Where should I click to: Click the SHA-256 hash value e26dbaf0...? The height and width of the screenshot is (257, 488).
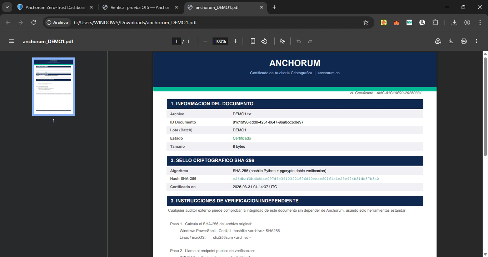306,178
